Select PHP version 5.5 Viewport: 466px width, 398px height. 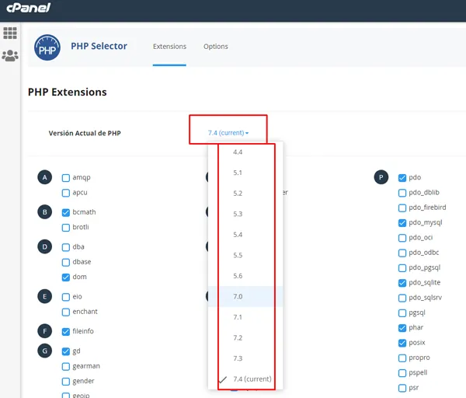(245, 255)
